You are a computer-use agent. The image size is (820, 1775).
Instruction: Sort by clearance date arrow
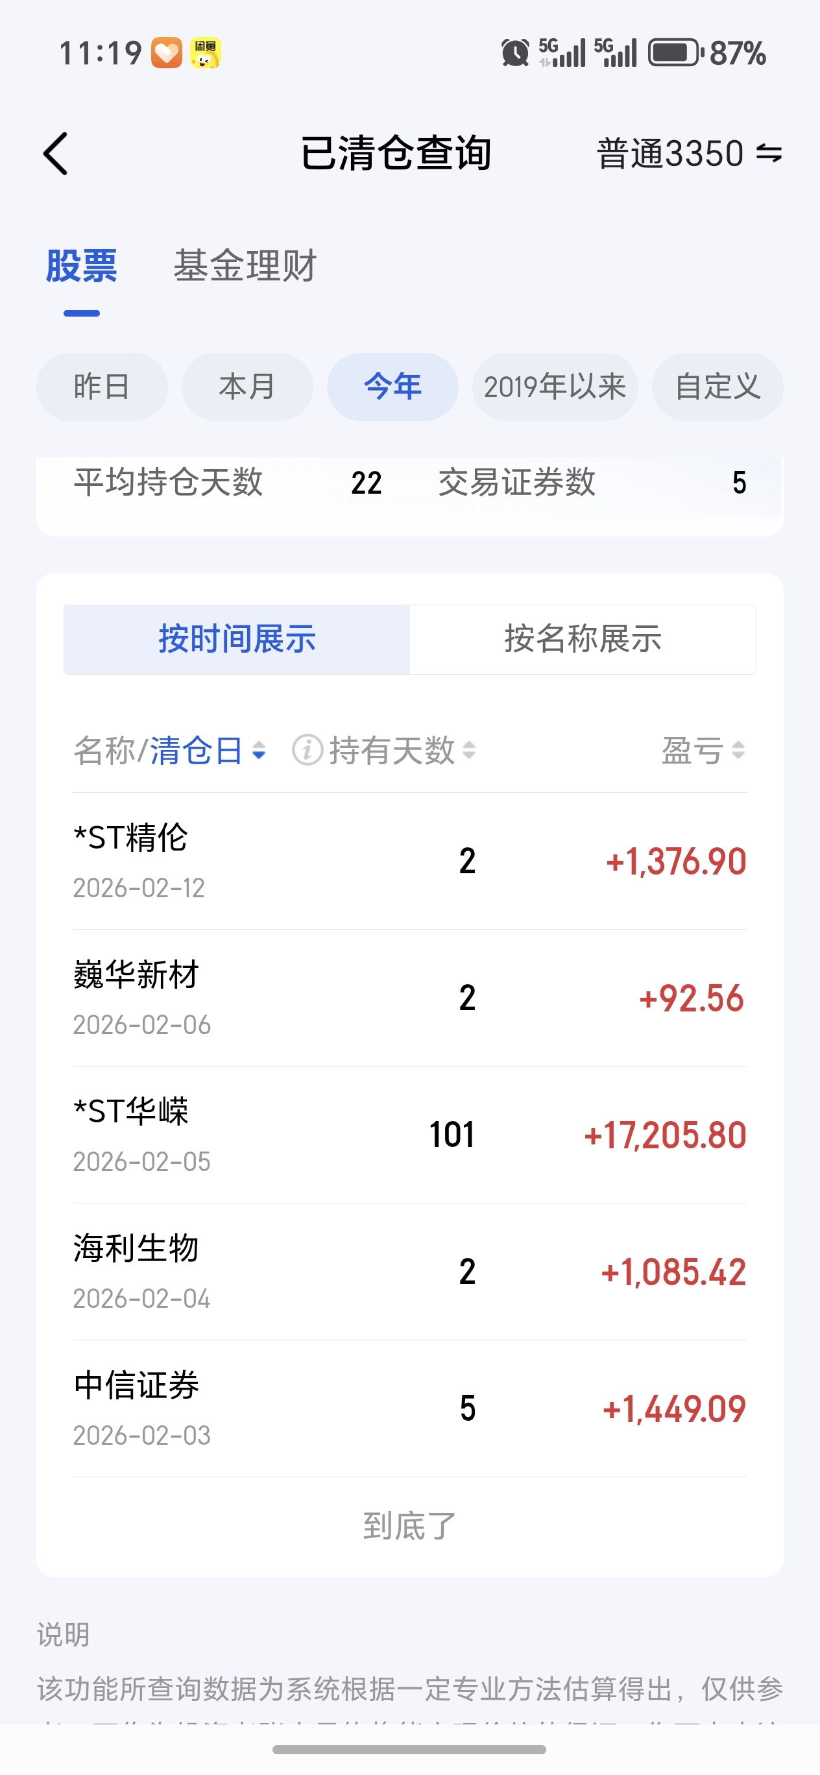[x=259, y=750]
